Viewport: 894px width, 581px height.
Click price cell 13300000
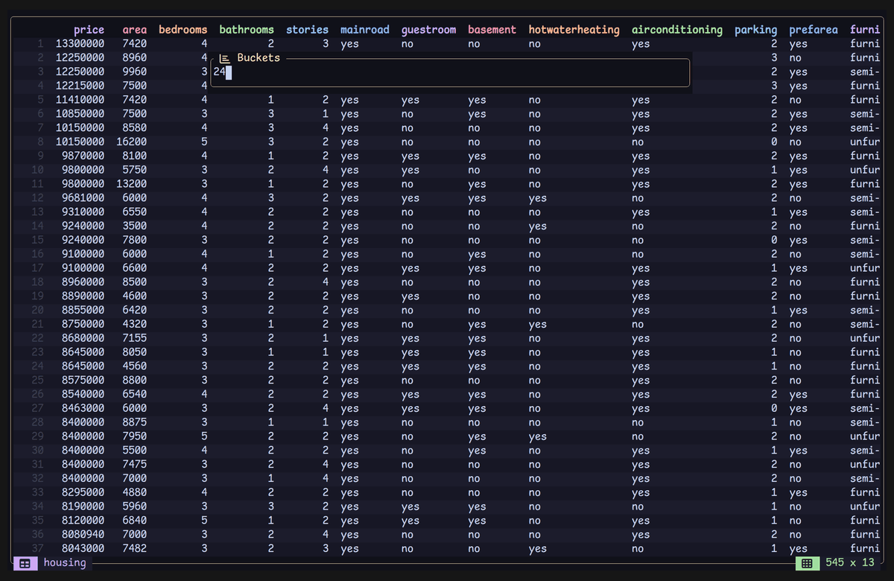(x=80, y=44)
